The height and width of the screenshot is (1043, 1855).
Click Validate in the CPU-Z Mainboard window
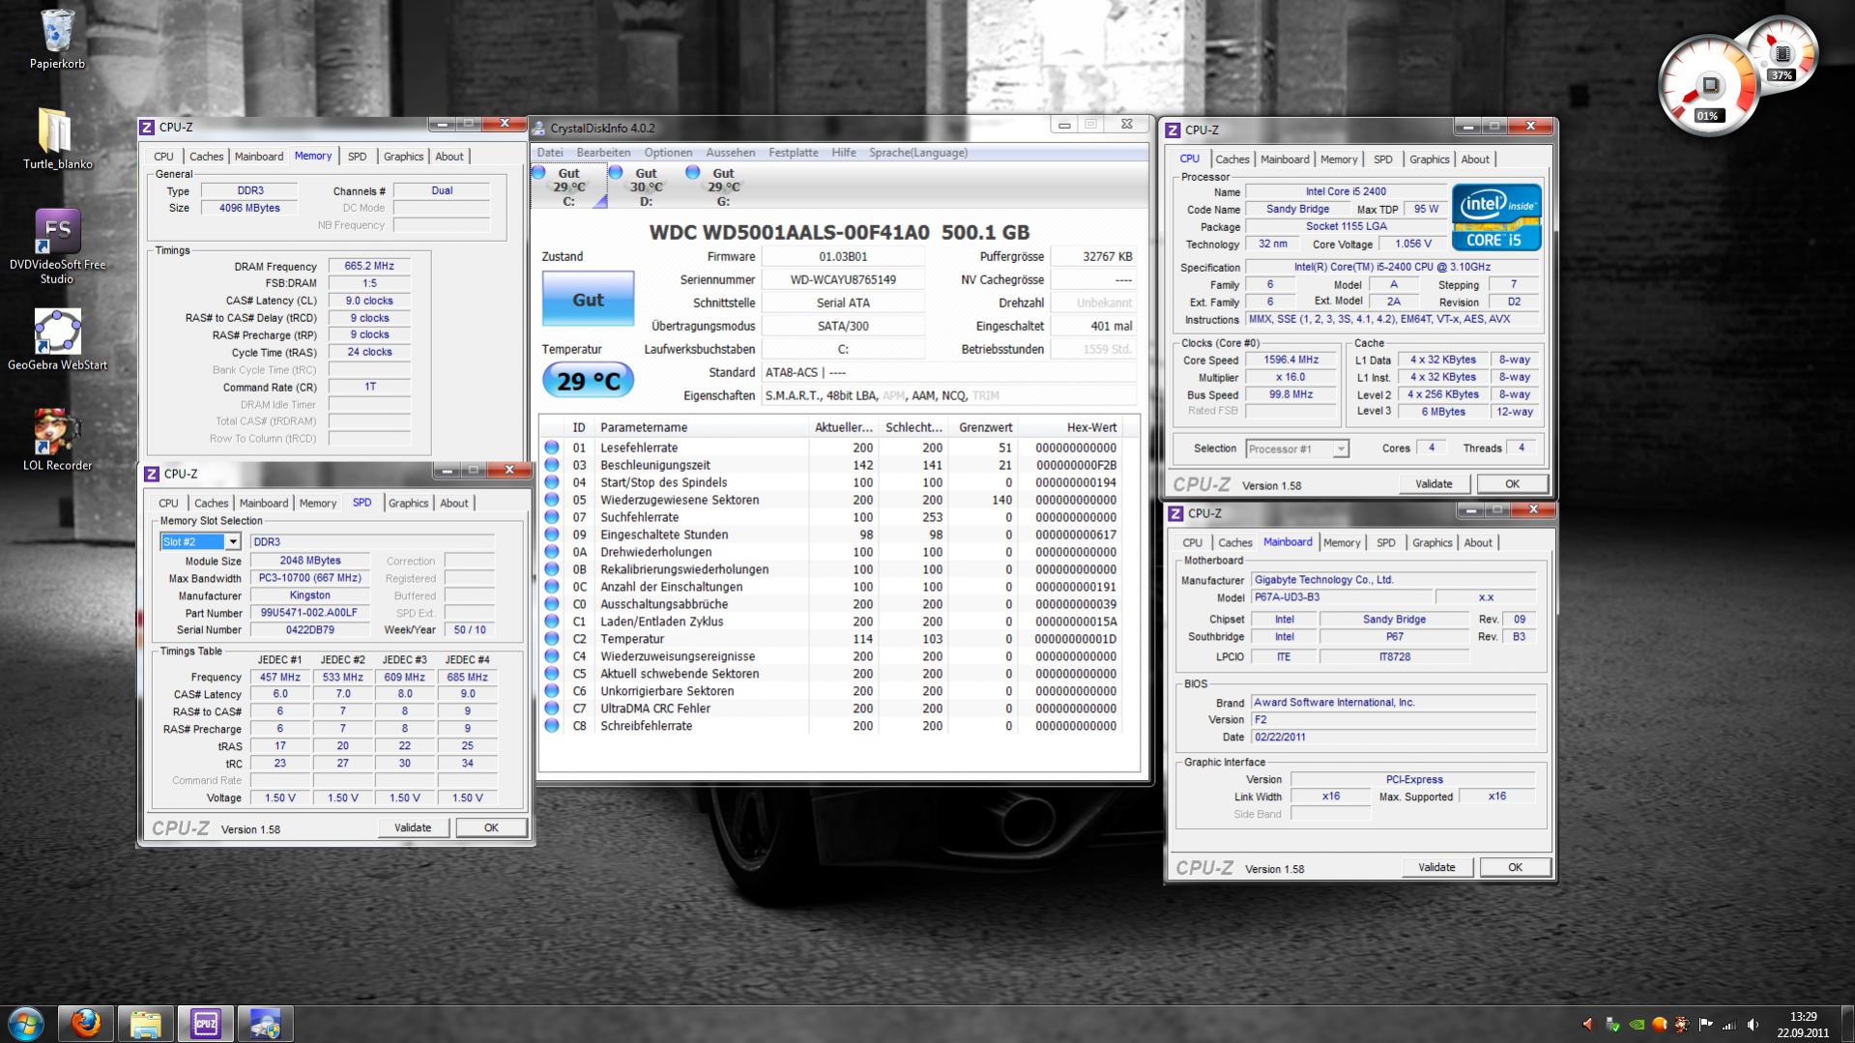[1436, 868]
